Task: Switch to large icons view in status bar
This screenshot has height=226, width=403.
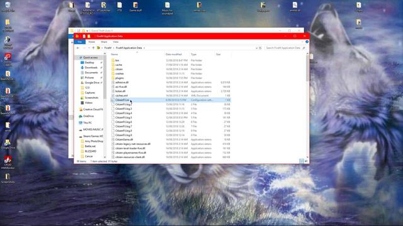Action: point(306,161)
